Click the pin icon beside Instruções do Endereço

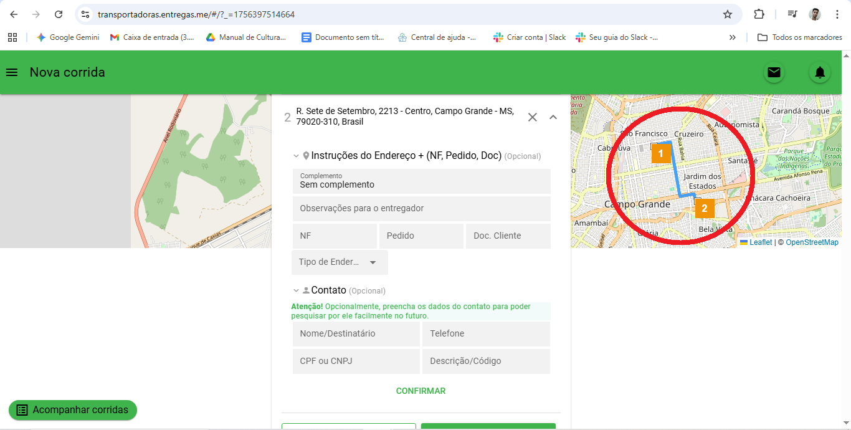pos(306,156)
